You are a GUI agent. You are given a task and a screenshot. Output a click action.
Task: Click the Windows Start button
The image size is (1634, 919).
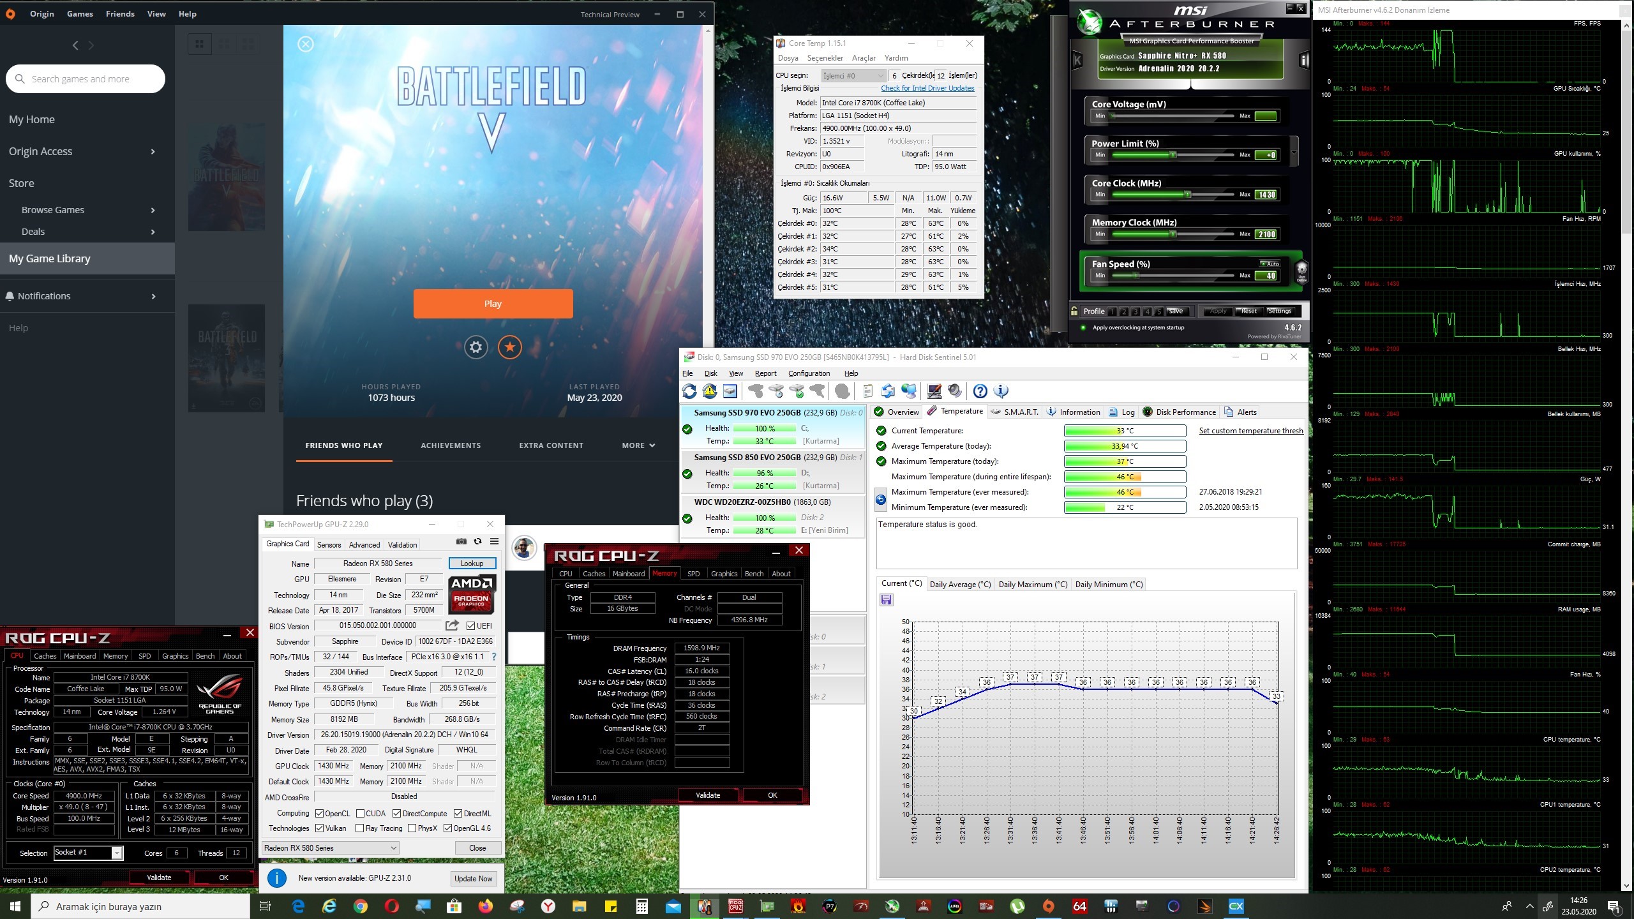(x=15, y=906)
